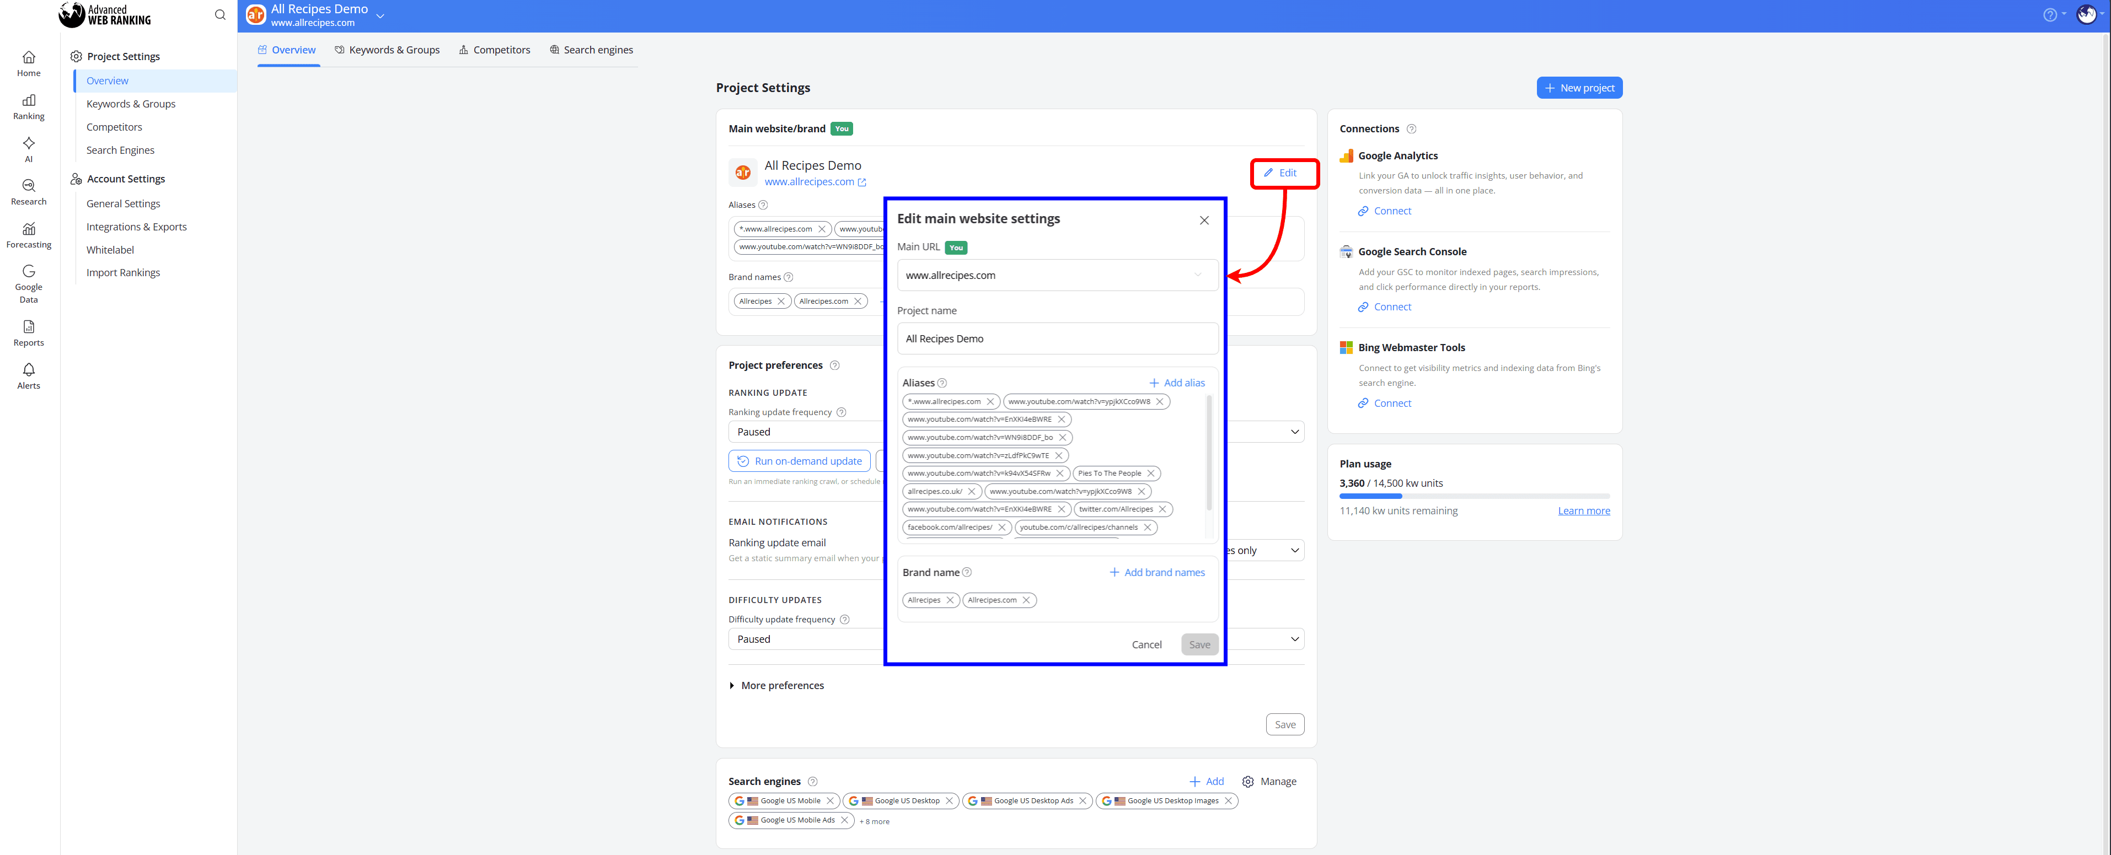Click the help icon beside Project preferences
Viewport: 2111px width, 855px height.
click(835, 365)
